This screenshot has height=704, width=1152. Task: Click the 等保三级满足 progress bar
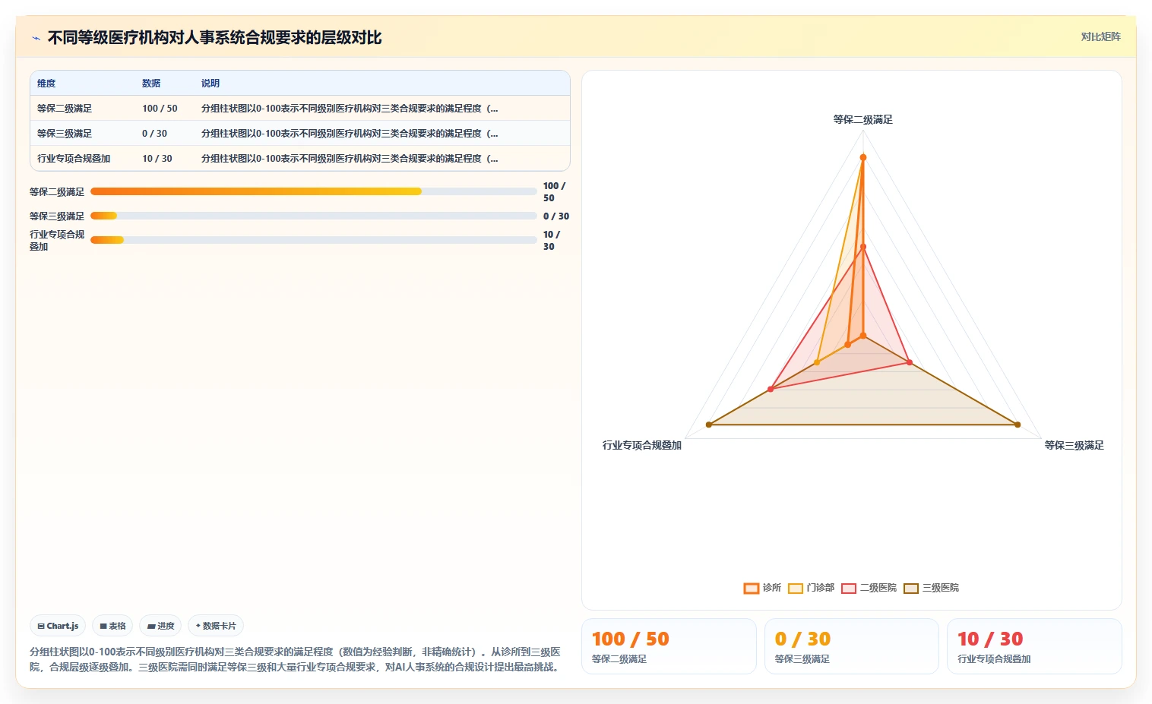coord(313,216)
